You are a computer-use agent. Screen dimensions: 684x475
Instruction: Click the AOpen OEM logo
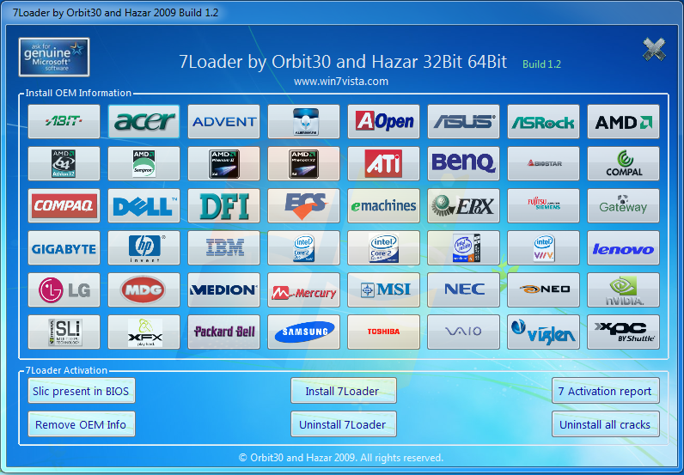(383, 121)
